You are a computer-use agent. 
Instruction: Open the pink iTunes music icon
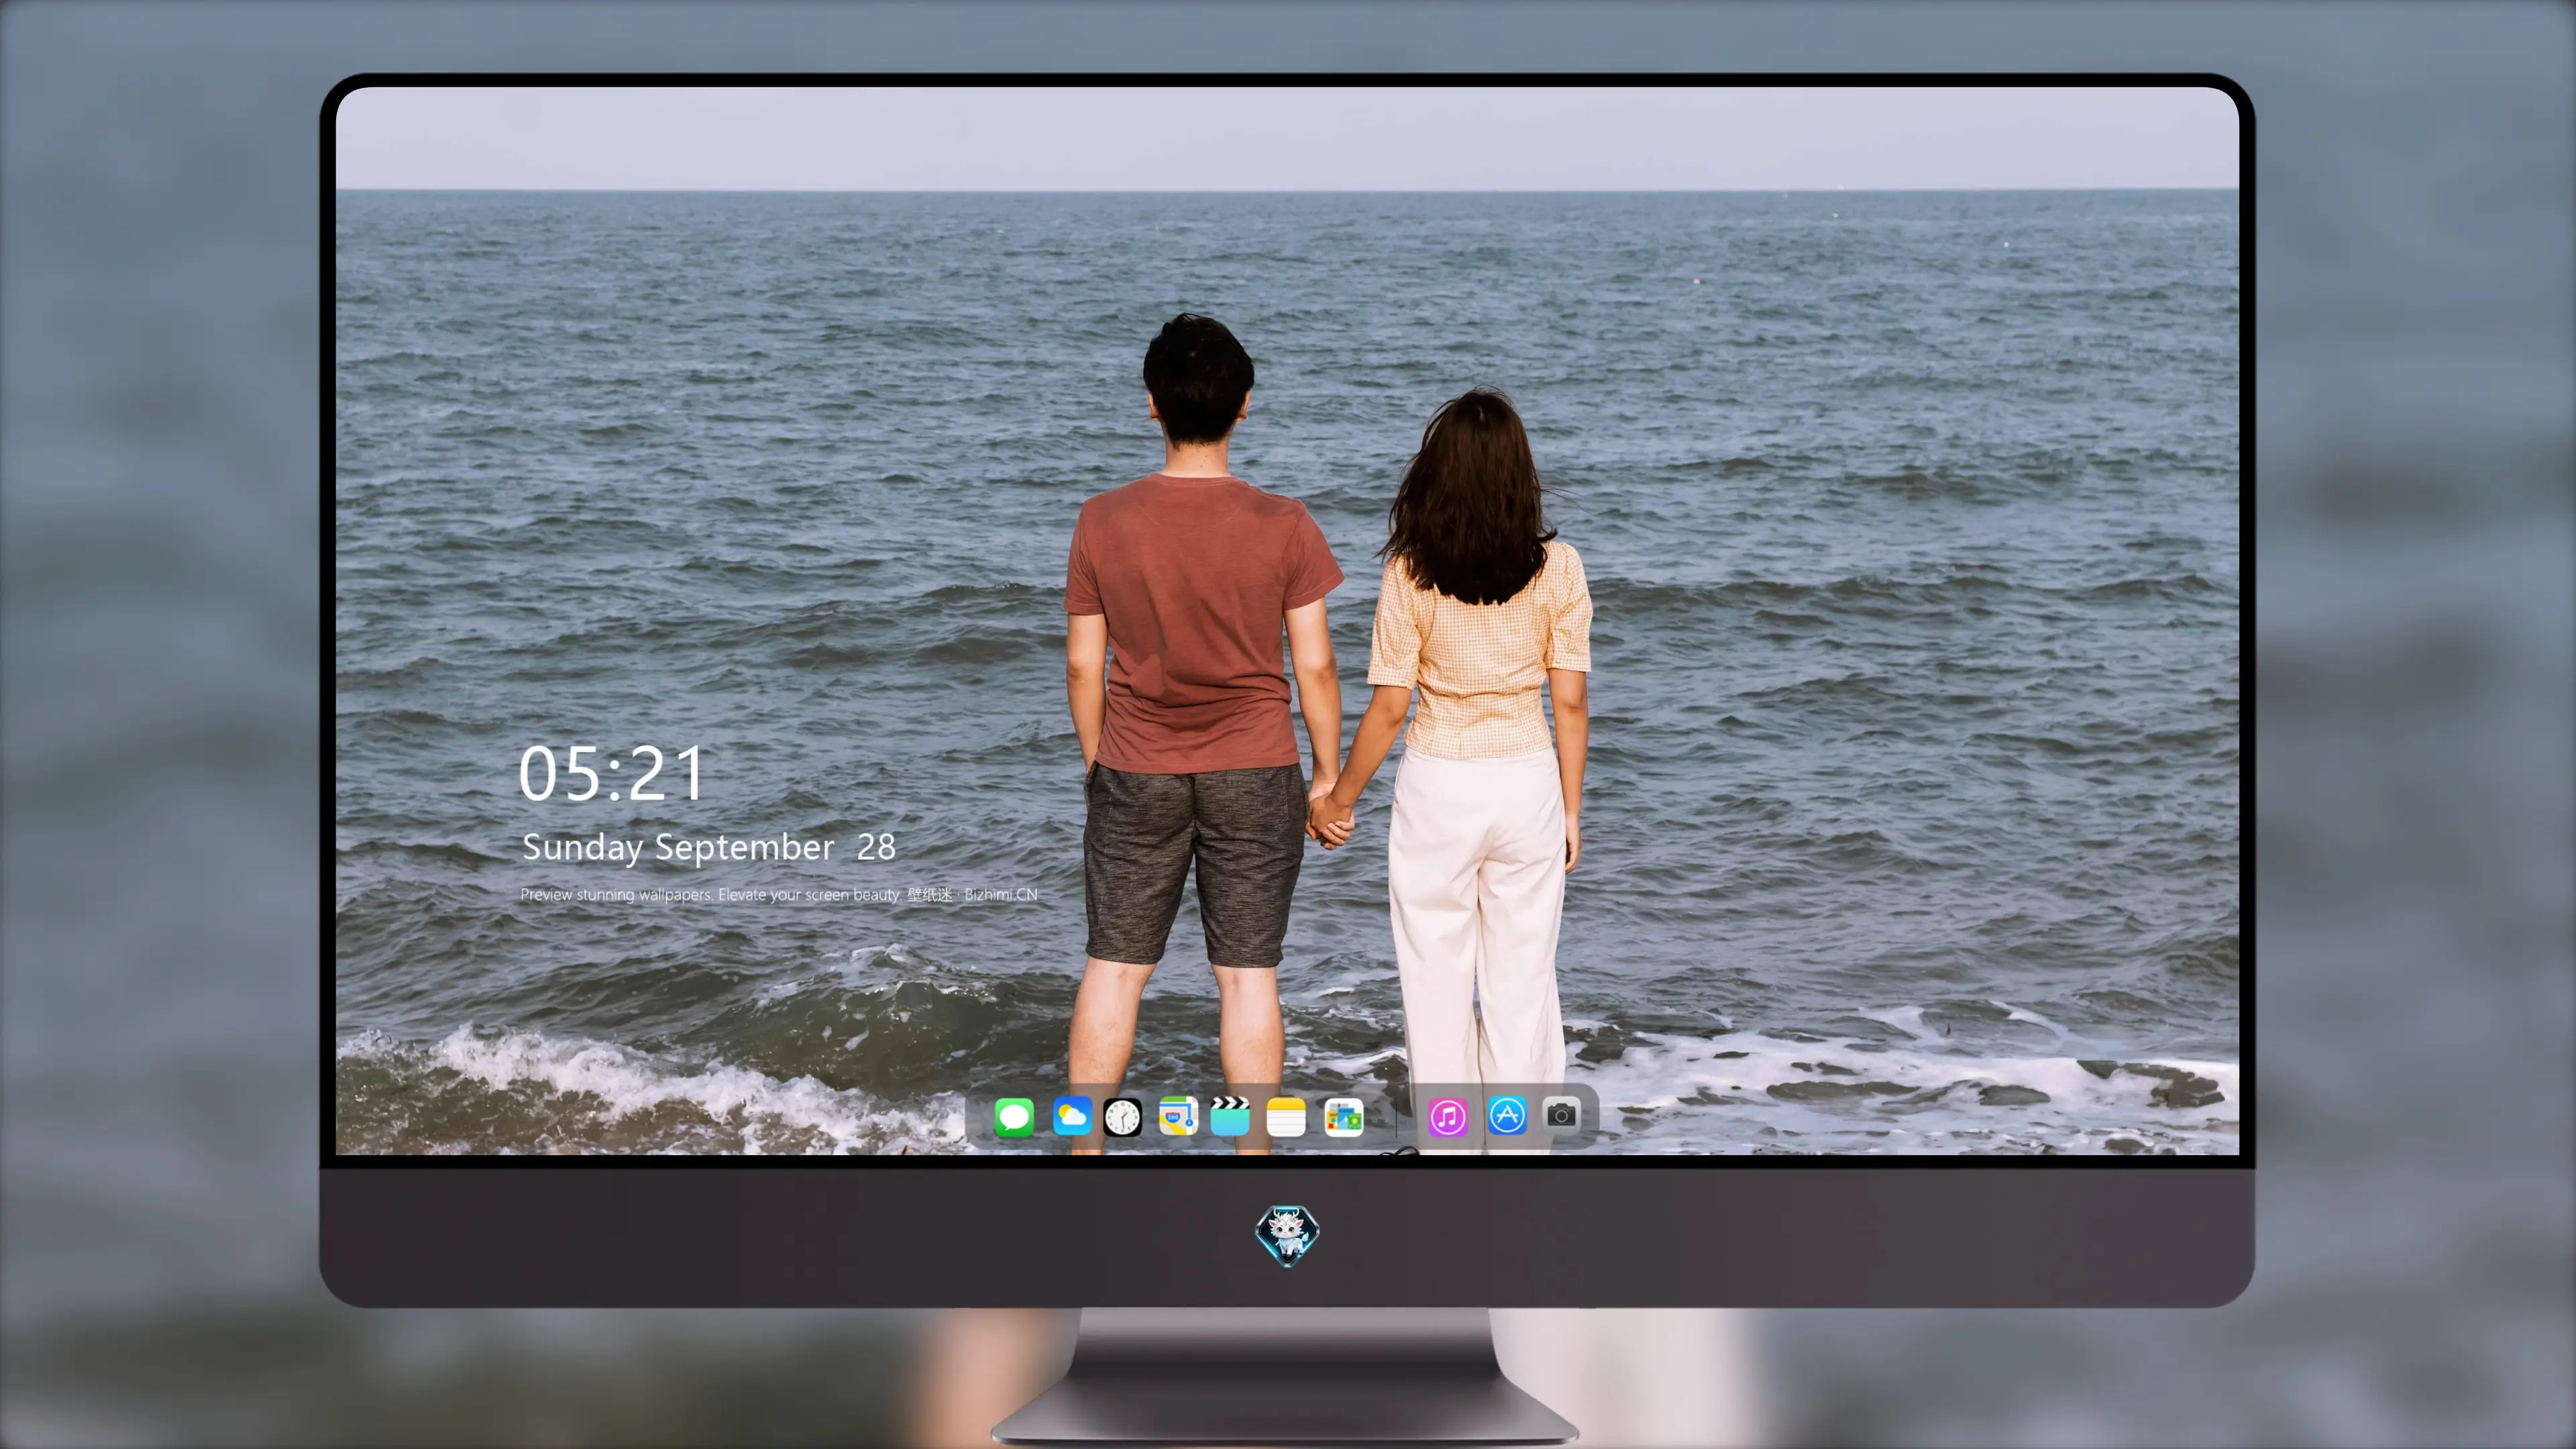pos(1448,1117)
